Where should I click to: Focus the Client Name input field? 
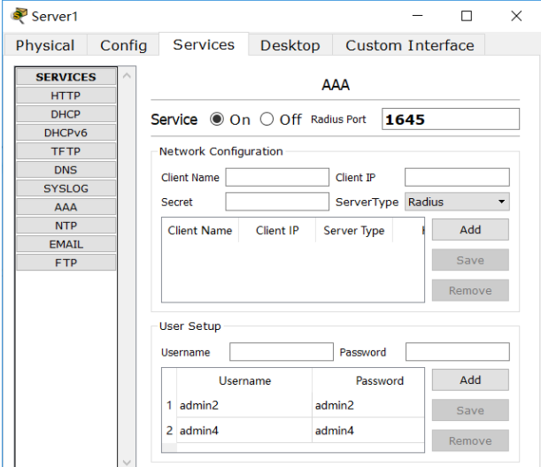pyautogui.click(x=276, y=178)
